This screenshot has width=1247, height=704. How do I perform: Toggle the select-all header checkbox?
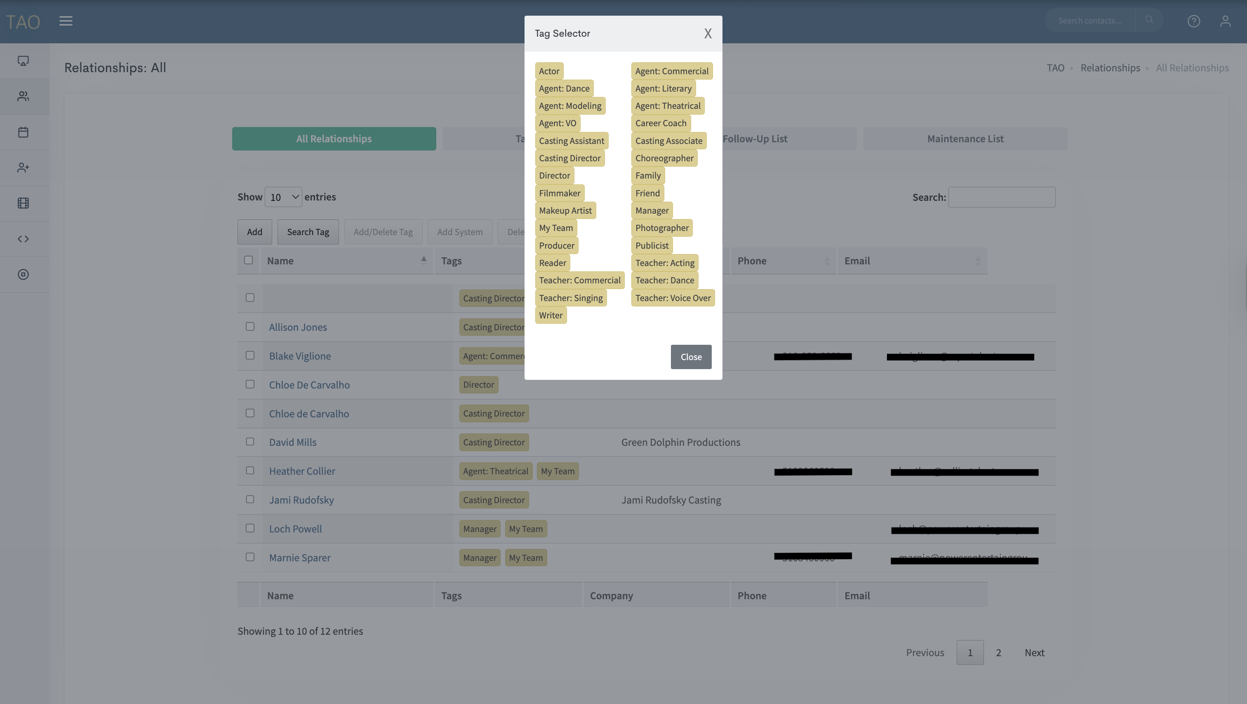pos(248,260)
